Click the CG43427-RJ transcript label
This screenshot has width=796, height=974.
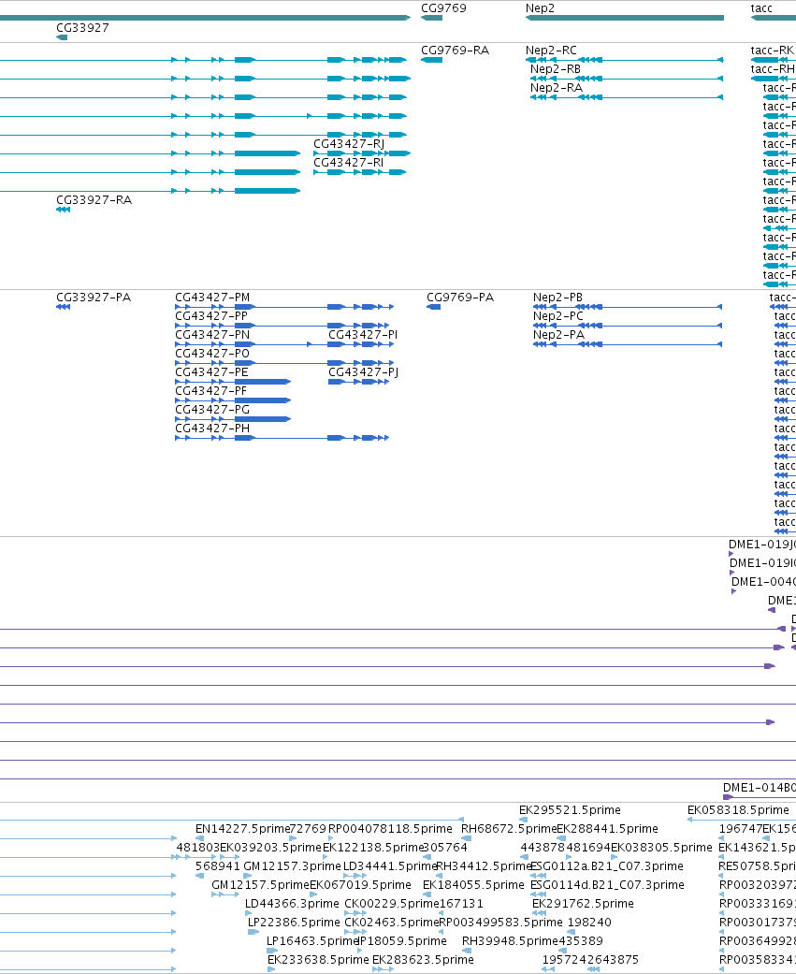(349, 143)
